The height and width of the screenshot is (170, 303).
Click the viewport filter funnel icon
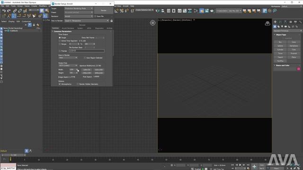pyautogui.click(x=194, y=20)
